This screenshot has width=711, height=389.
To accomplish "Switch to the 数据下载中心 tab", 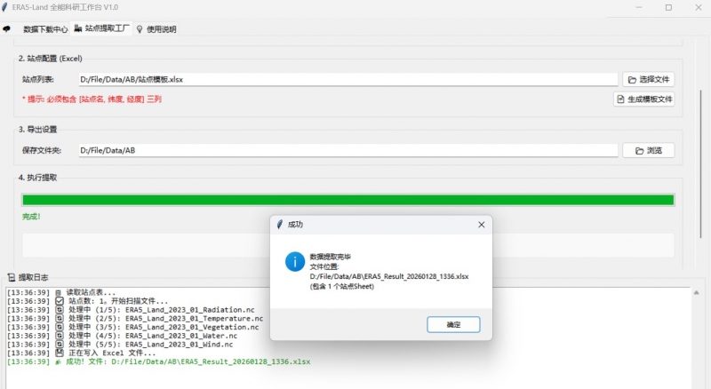I will click(44, 28).
